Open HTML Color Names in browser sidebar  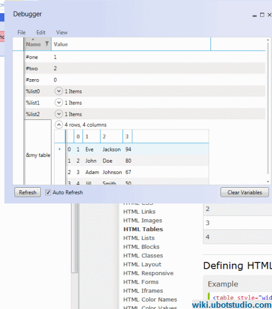[x=150, y=300]
